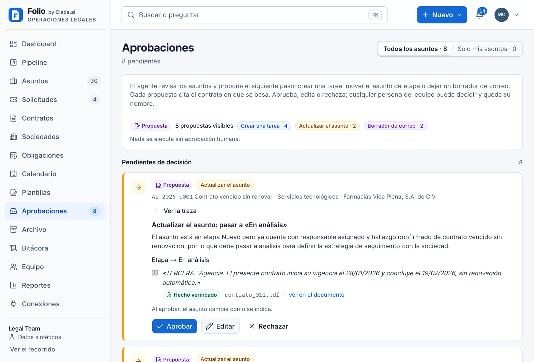534x362 pixels.
Task: Click the Pendientes de decisión heading
Action: pos(157,162)
